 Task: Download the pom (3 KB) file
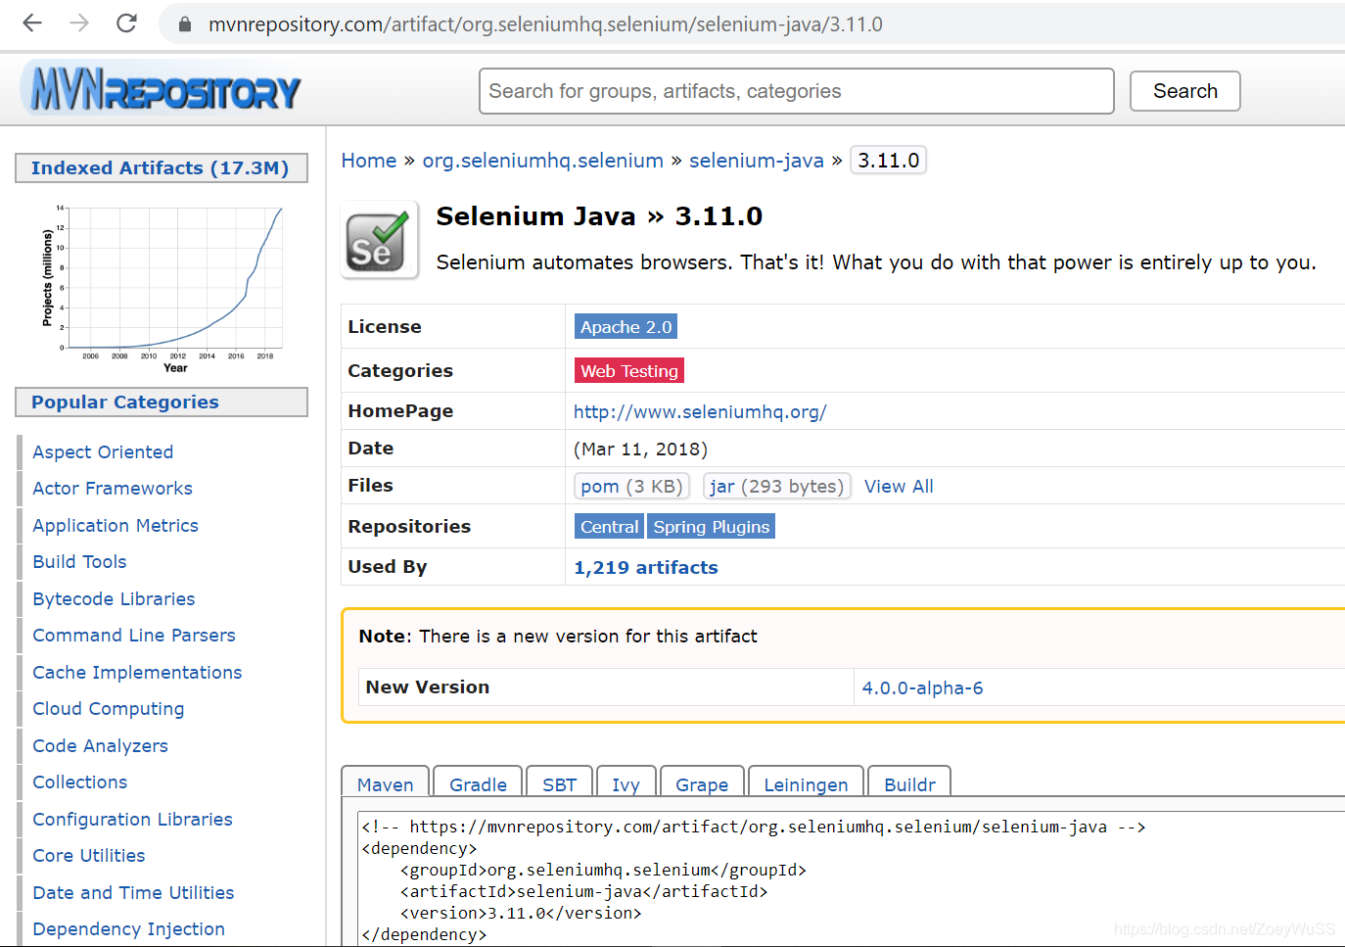tap(631, 487)
